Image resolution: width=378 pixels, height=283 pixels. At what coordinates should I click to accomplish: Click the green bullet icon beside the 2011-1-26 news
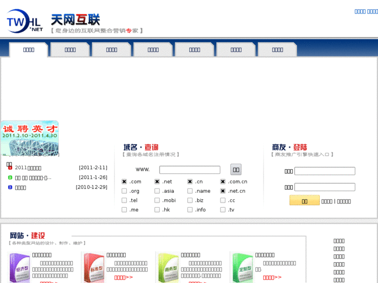10,178
